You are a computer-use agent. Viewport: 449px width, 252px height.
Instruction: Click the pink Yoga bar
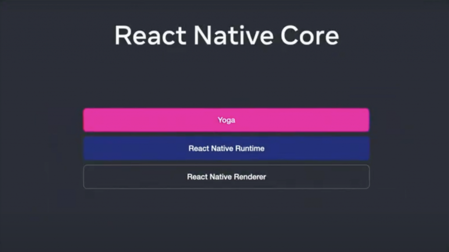click(x=226, y=120)
